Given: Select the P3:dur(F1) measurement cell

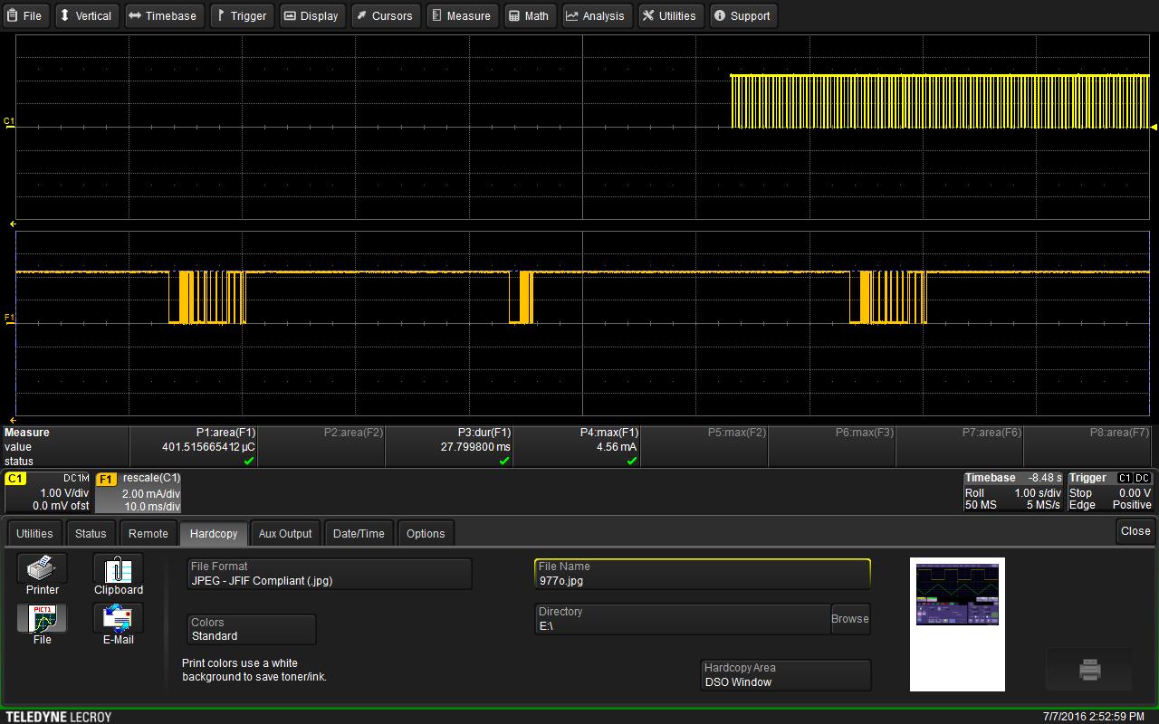Looking at the screenshot, I should [449, 447].
